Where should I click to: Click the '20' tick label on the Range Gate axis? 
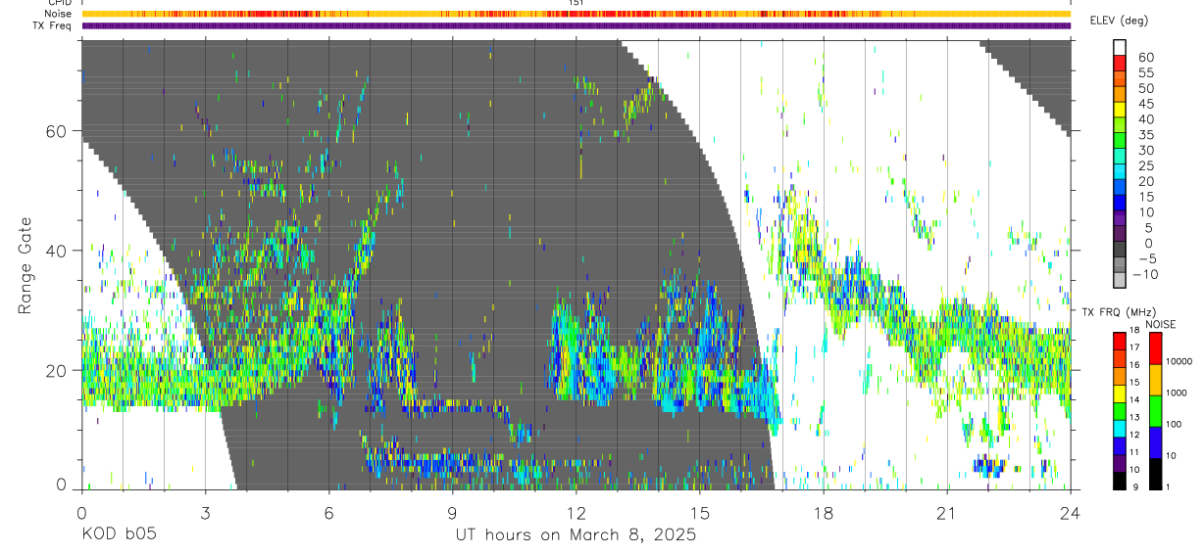[57, 370]
